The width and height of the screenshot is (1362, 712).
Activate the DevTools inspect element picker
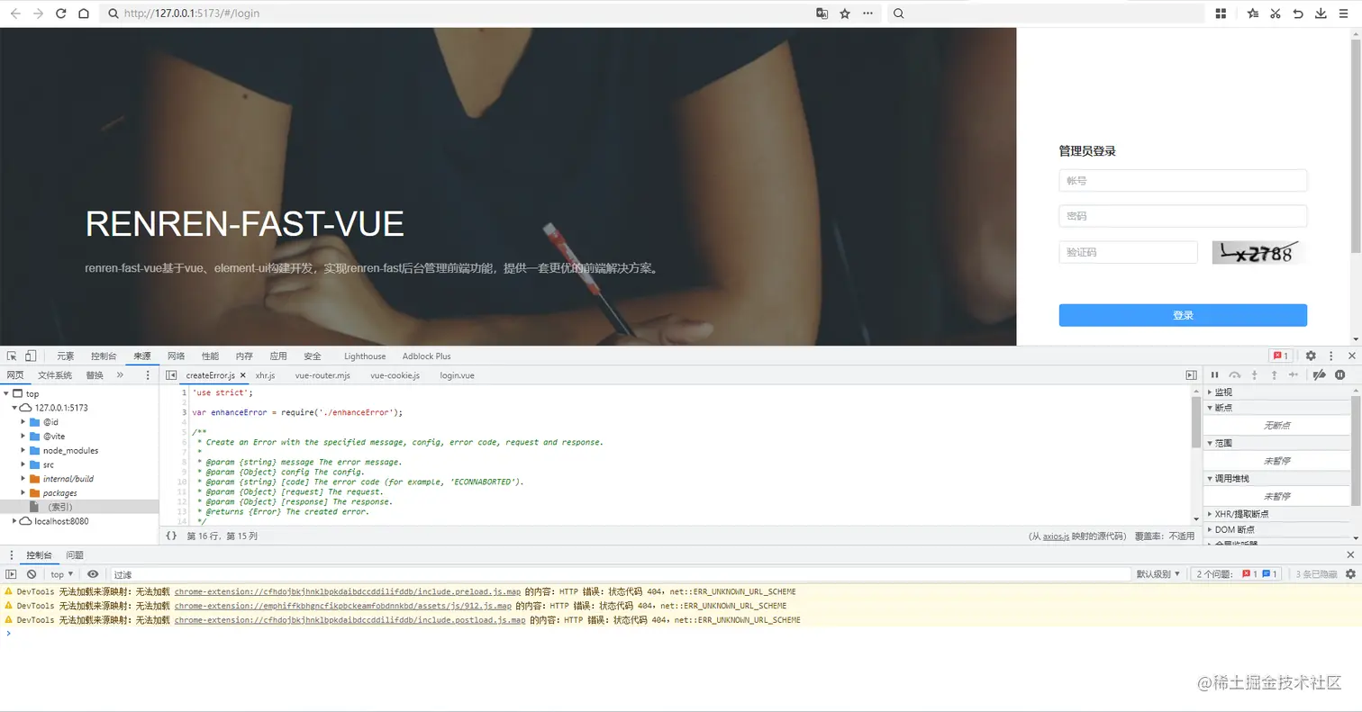[x=13, y=356]
